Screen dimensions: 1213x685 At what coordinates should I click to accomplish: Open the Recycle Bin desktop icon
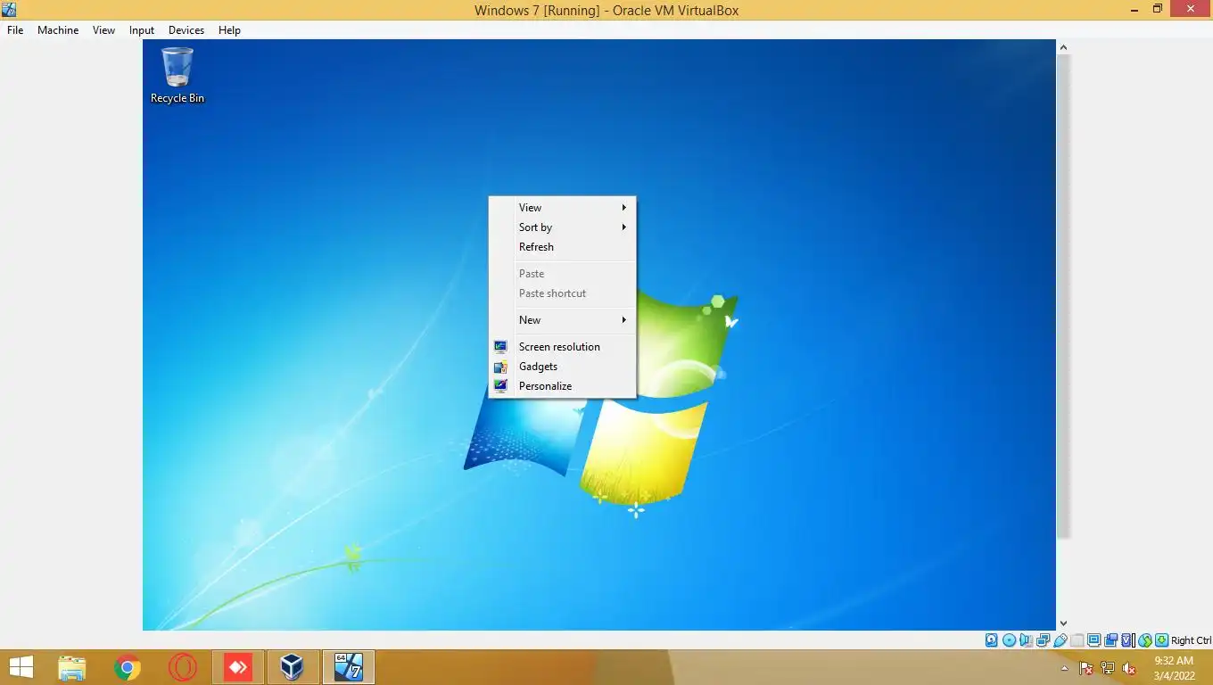(177, 76)
